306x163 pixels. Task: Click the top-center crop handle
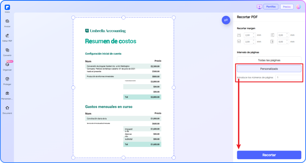[x=123, y=18]
